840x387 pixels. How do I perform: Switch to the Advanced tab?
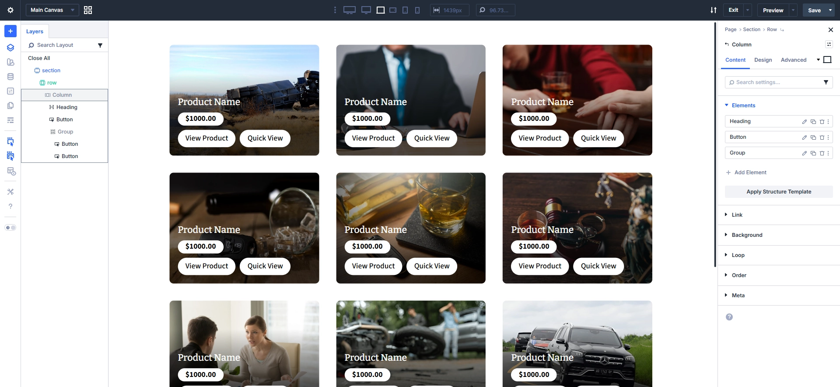pyautogui.click(x=794, y=60)
